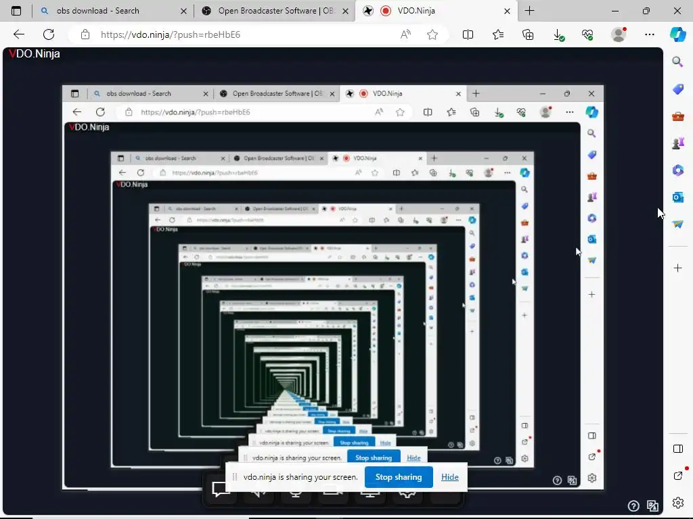Screen dimensions: 693x519
Task: Open sidebar Shopping tag
Action: [x=677, y=89]
